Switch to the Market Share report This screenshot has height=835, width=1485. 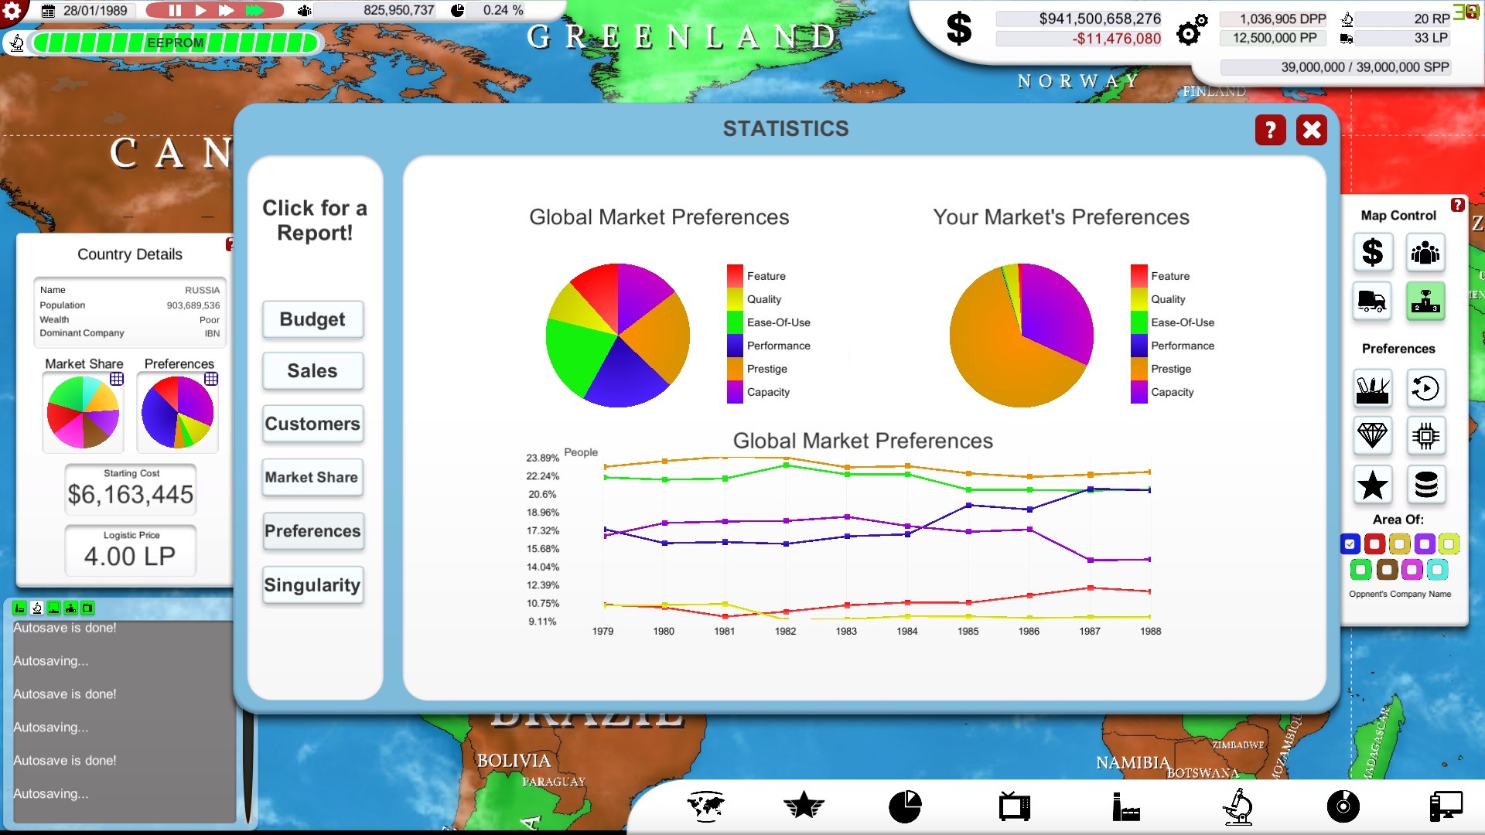pos(312,478)
